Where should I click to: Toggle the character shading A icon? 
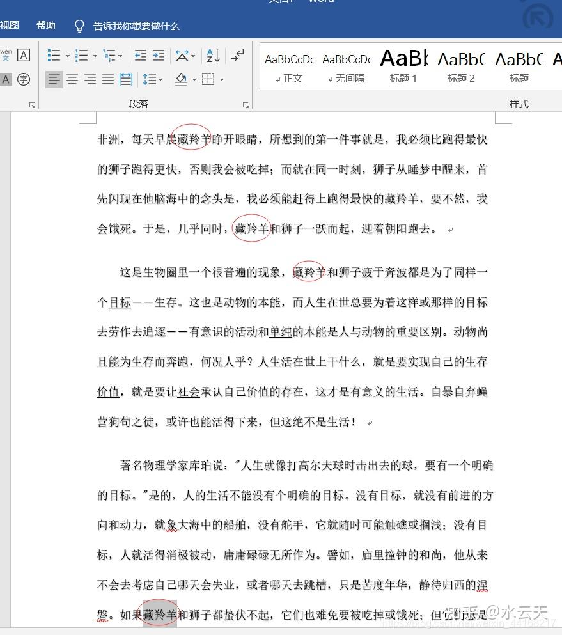(5, 79)
